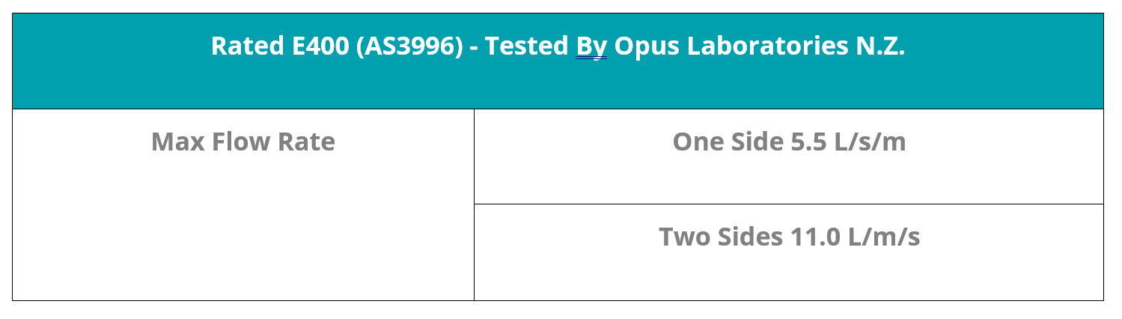Click the word "Side" beside "5.5"
This screenshot has width=1122, height=319.
[757, 142]
